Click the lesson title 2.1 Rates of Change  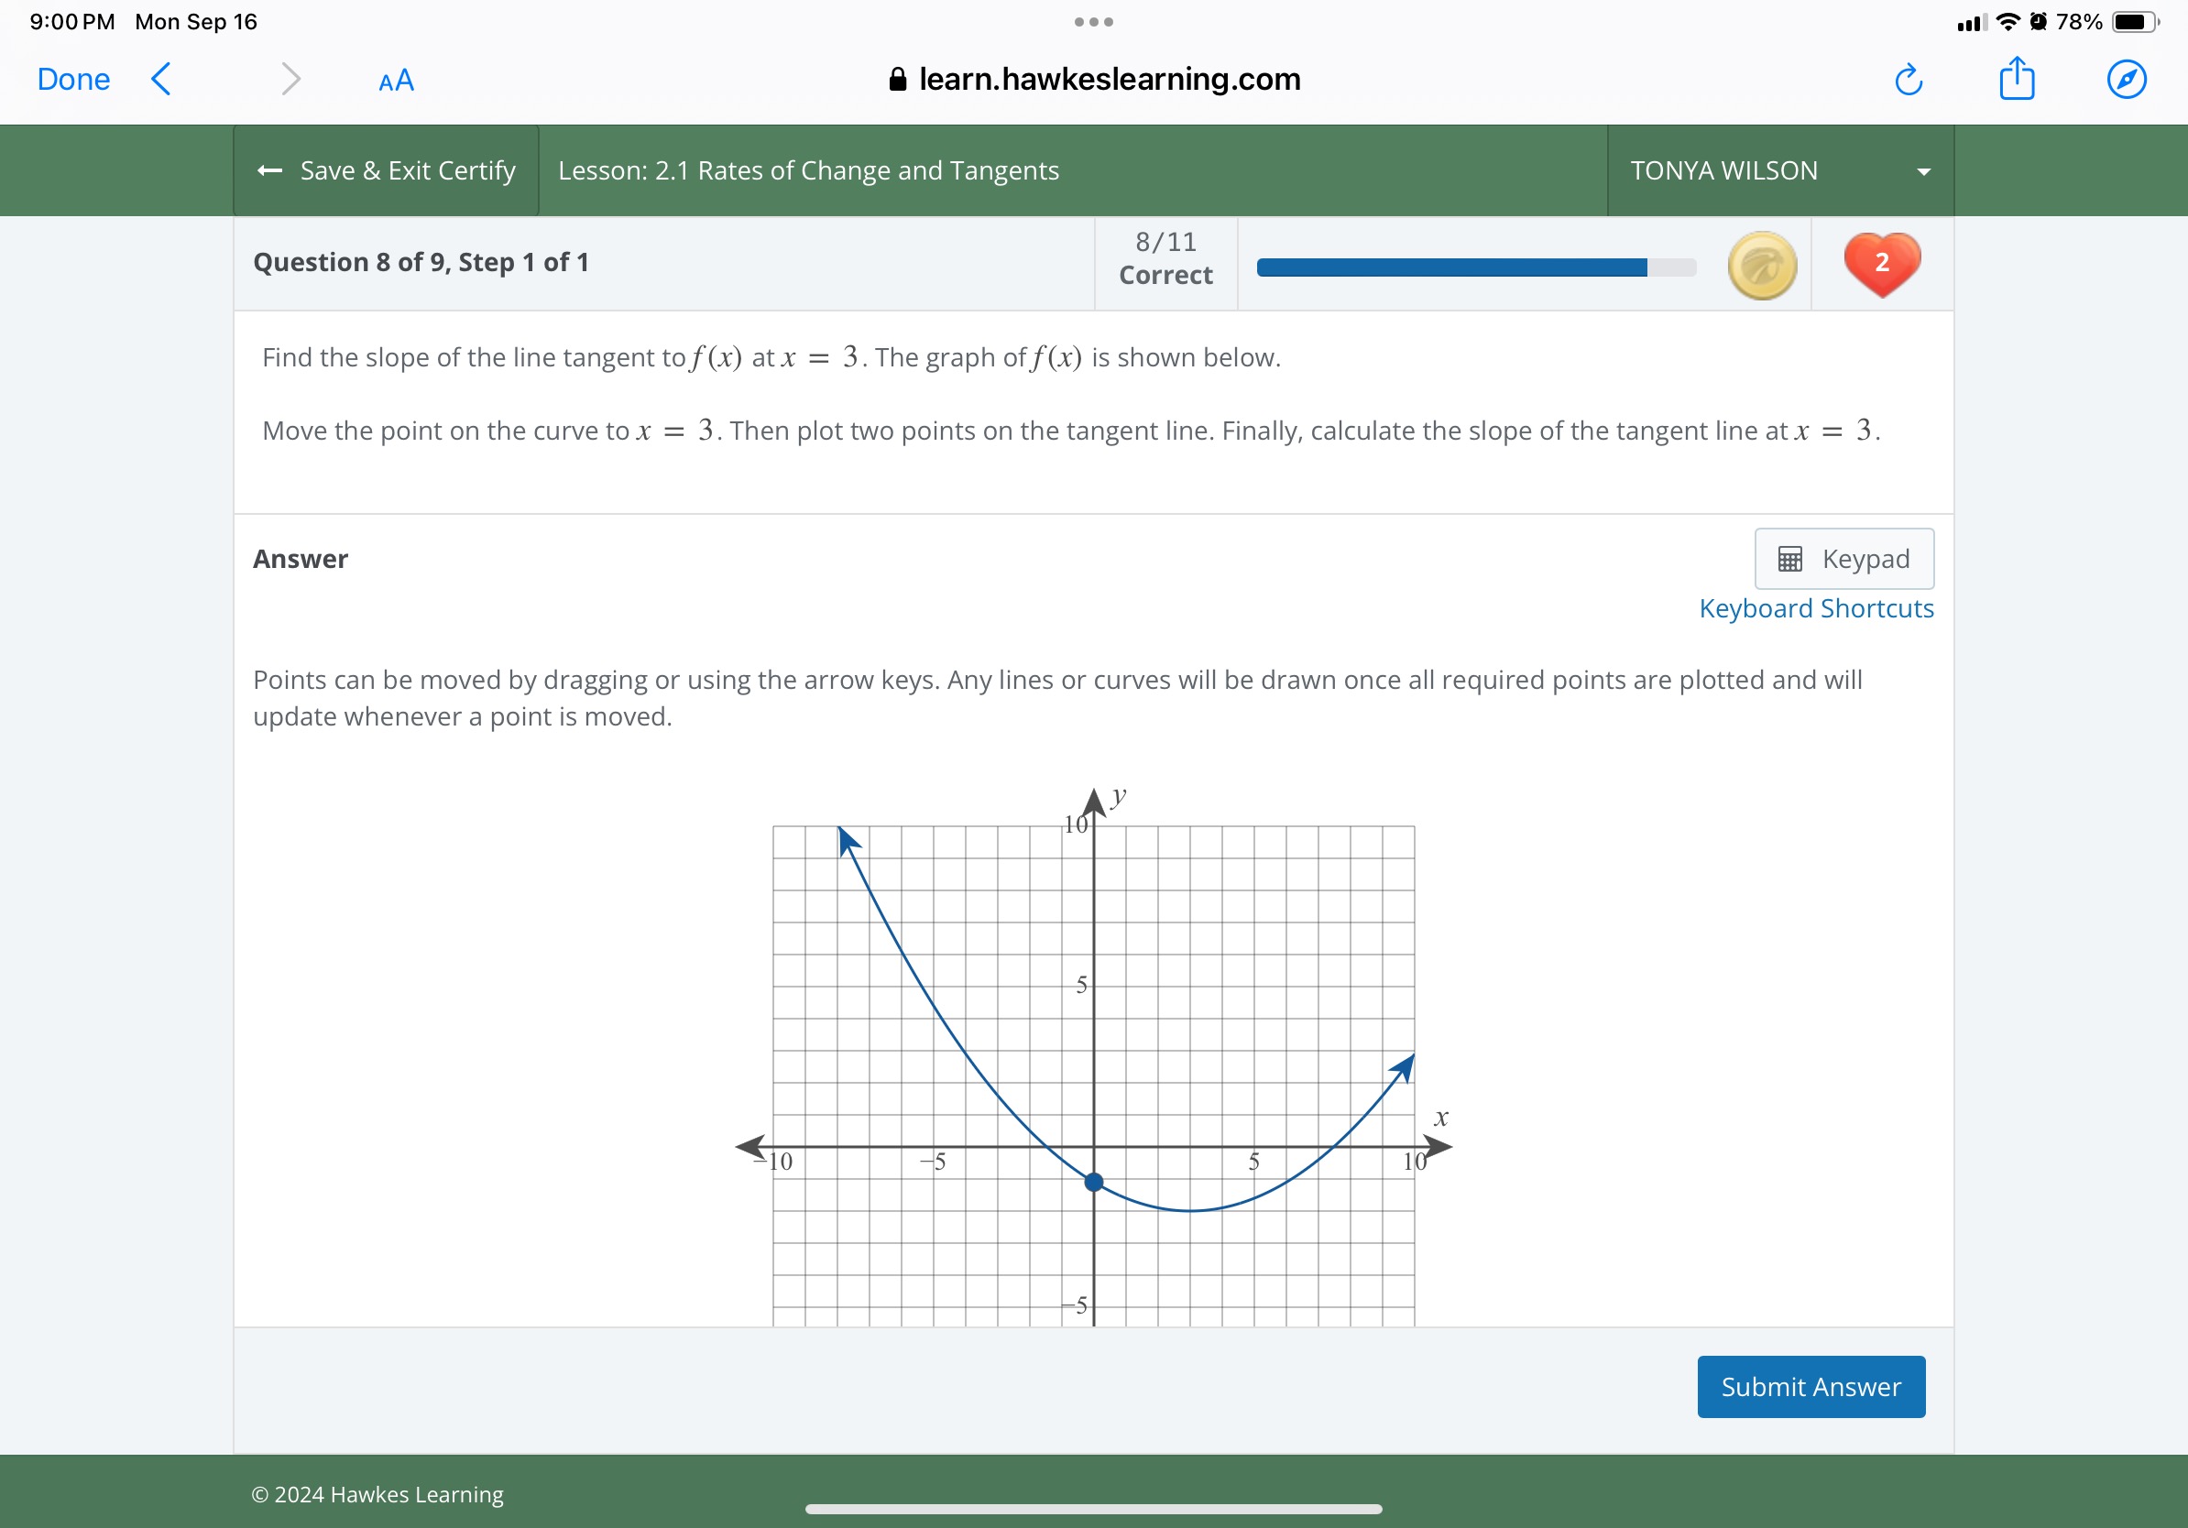[808, 170]
